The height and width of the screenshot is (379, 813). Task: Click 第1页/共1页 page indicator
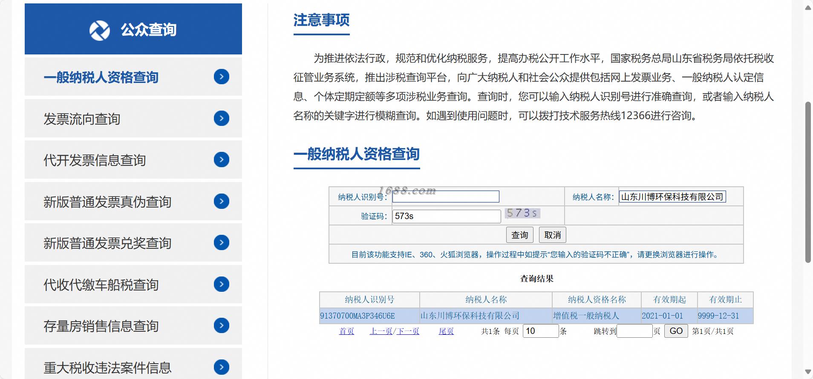click(713, 331)
